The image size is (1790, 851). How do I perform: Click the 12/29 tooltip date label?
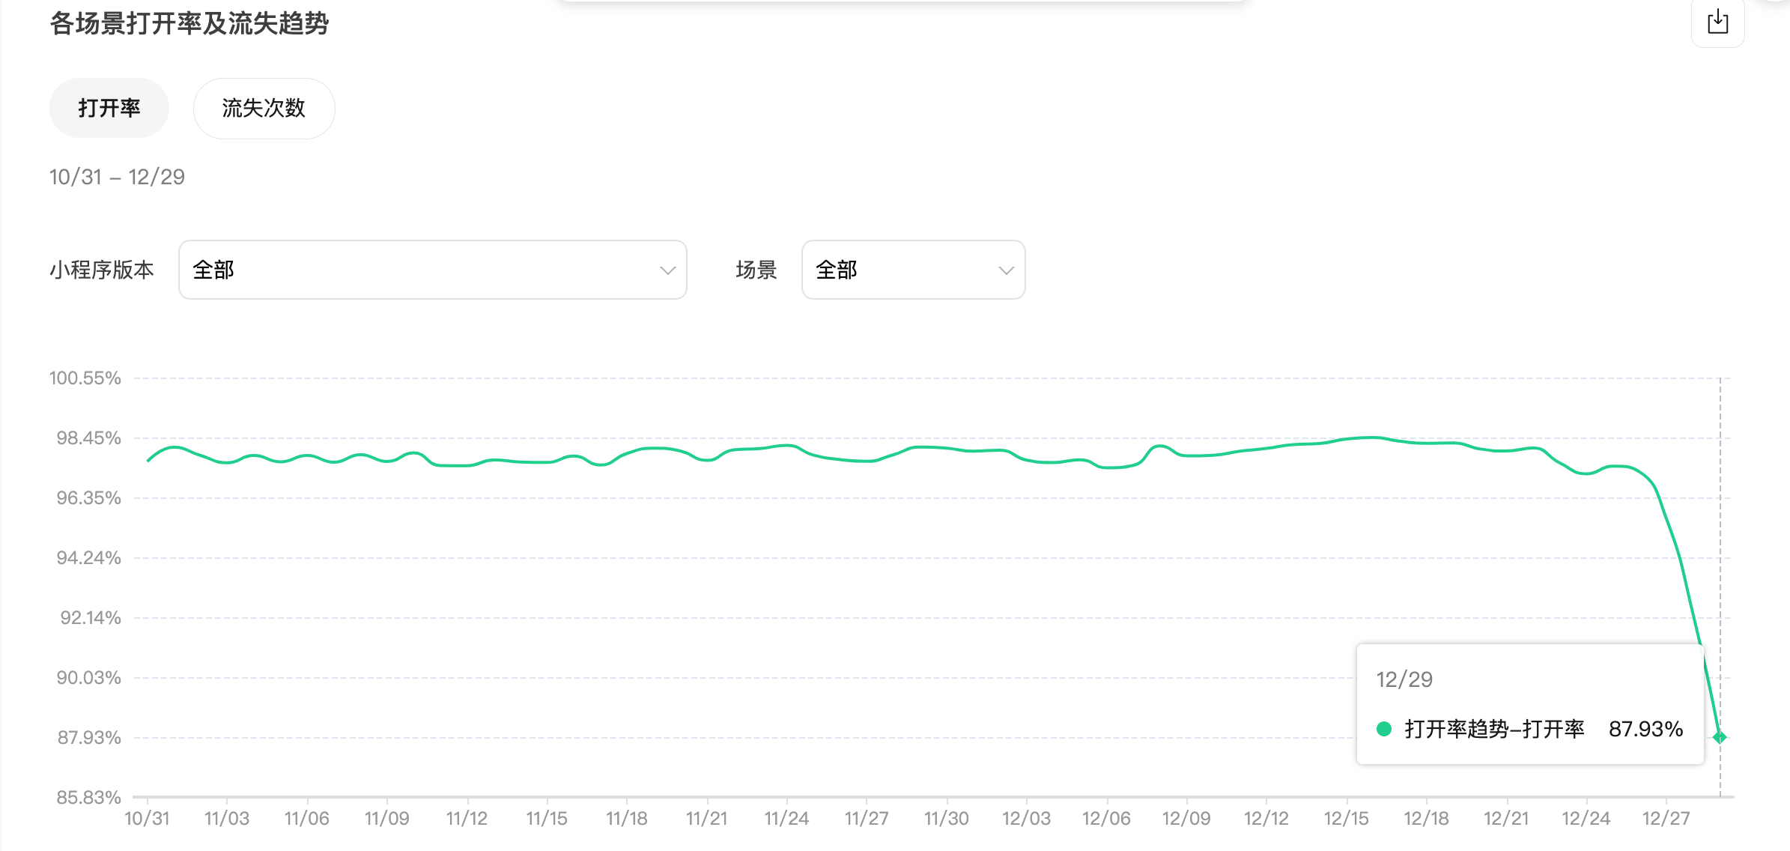point(1404,679)
